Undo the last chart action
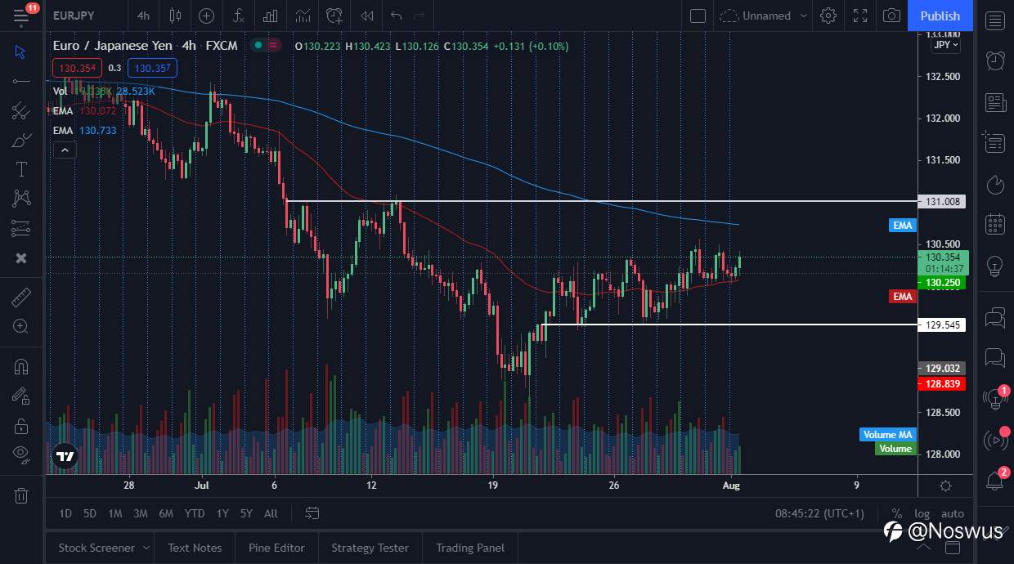The width and height of the screenshot is (1014, 564). pos(397,16)
